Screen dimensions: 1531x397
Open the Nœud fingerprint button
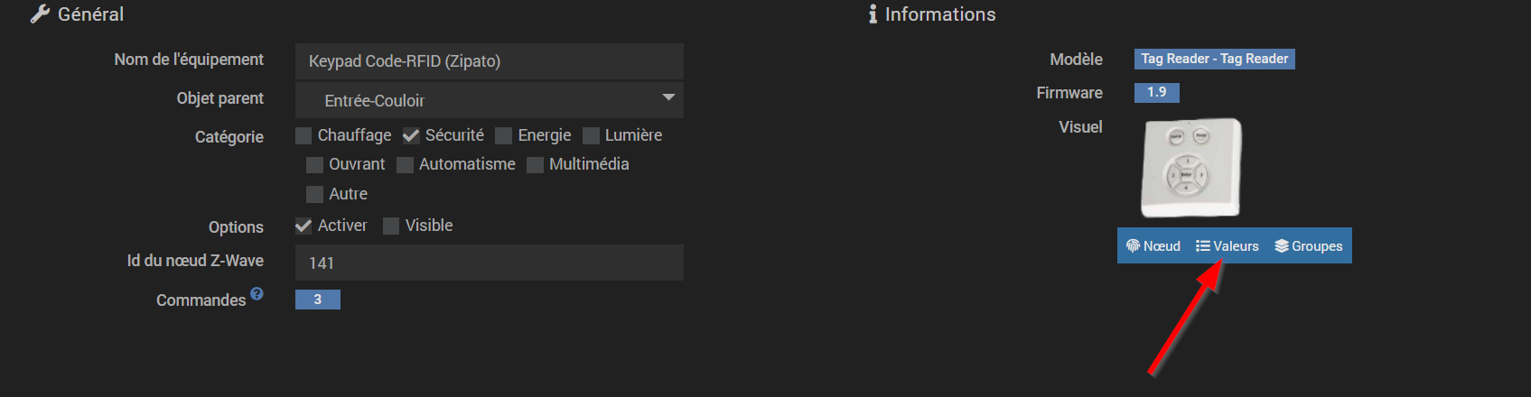1153,246
